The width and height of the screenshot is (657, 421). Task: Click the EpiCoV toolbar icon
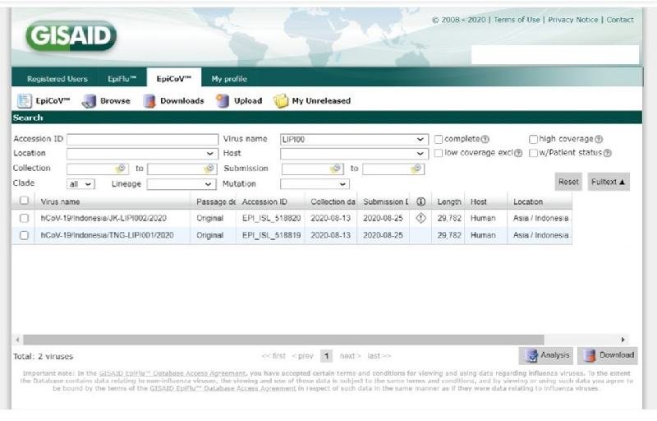coord(25,101)
